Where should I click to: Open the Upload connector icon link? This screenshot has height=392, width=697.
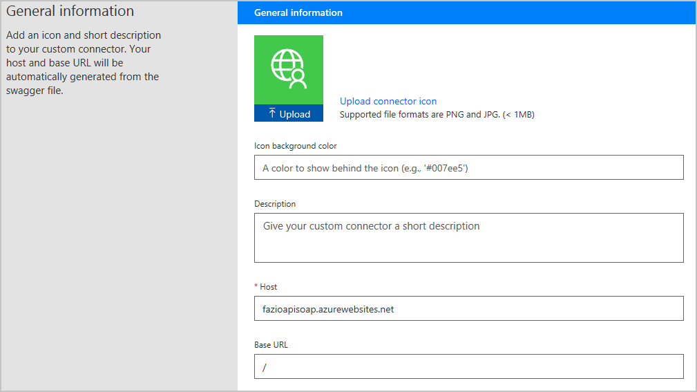(388, 101)
